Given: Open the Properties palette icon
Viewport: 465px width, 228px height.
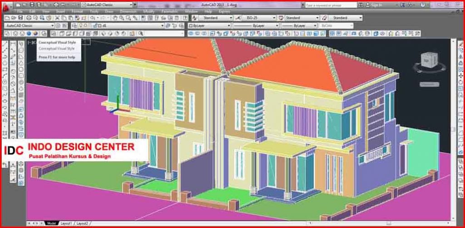Looking at the screenshot, I should (143, 18).
